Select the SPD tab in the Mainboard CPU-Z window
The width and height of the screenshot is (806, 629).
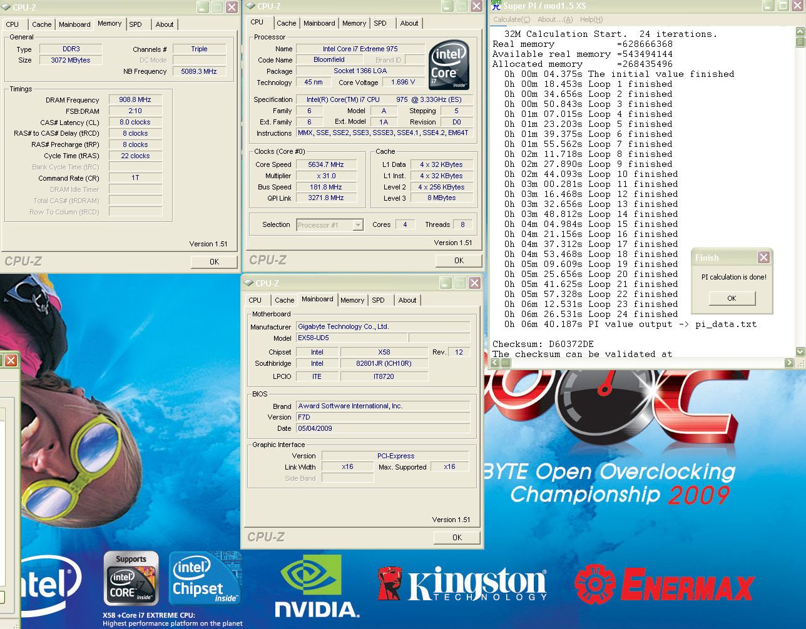379,300
